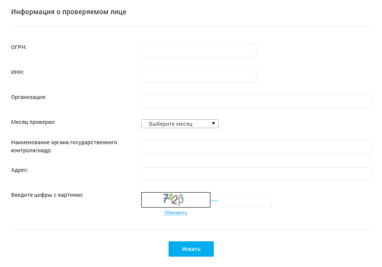Submit the search with the Искать button
The image size is (382, 267).
click(x=191, y=249)
